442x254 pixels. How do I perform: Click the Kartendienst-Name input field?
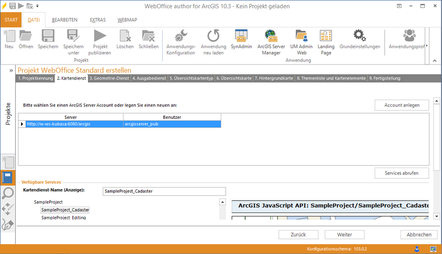click(165, 191)
